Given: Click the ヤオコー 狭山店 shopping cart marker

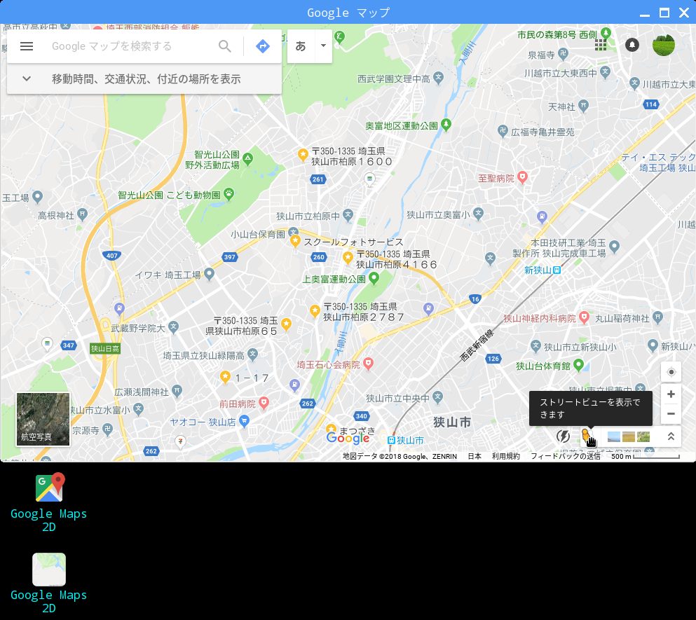Looking at the screenshot, I should [244, 421].
